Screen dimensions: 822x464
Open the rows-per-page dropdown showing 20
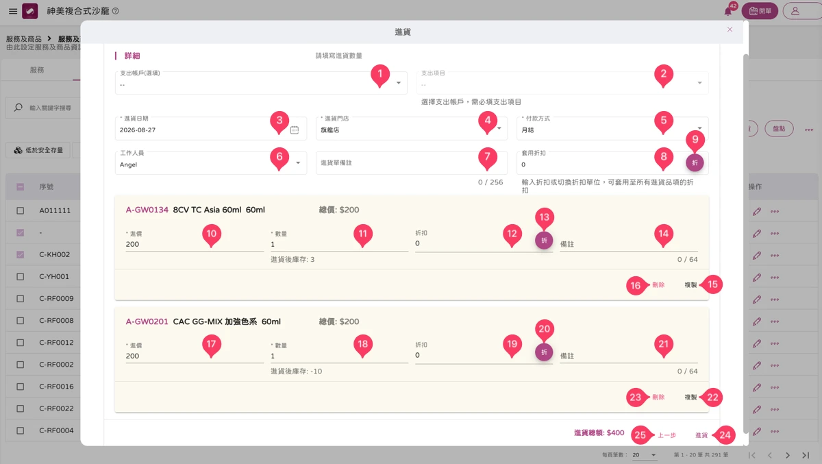644,455
